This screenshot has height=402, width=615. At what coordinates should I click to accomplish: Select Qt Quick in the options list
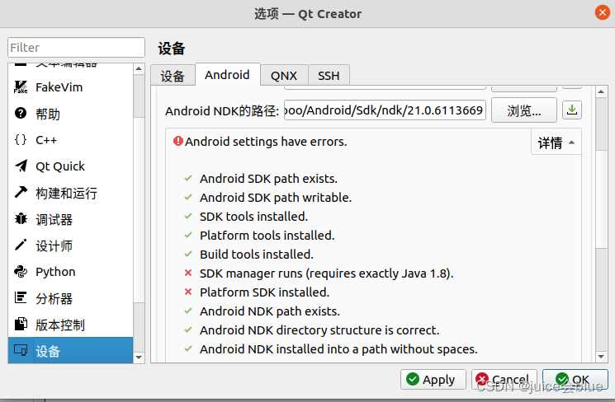[x=71, y=166]
